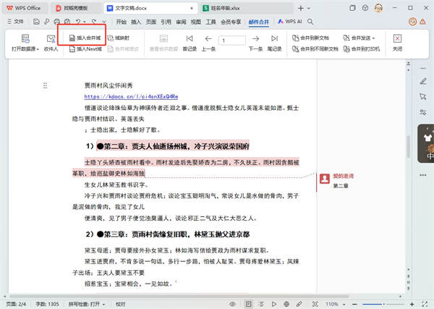434x309 pixels.
Task: Click the orange warning triangle icon
Action: click(x=422, y=22)
